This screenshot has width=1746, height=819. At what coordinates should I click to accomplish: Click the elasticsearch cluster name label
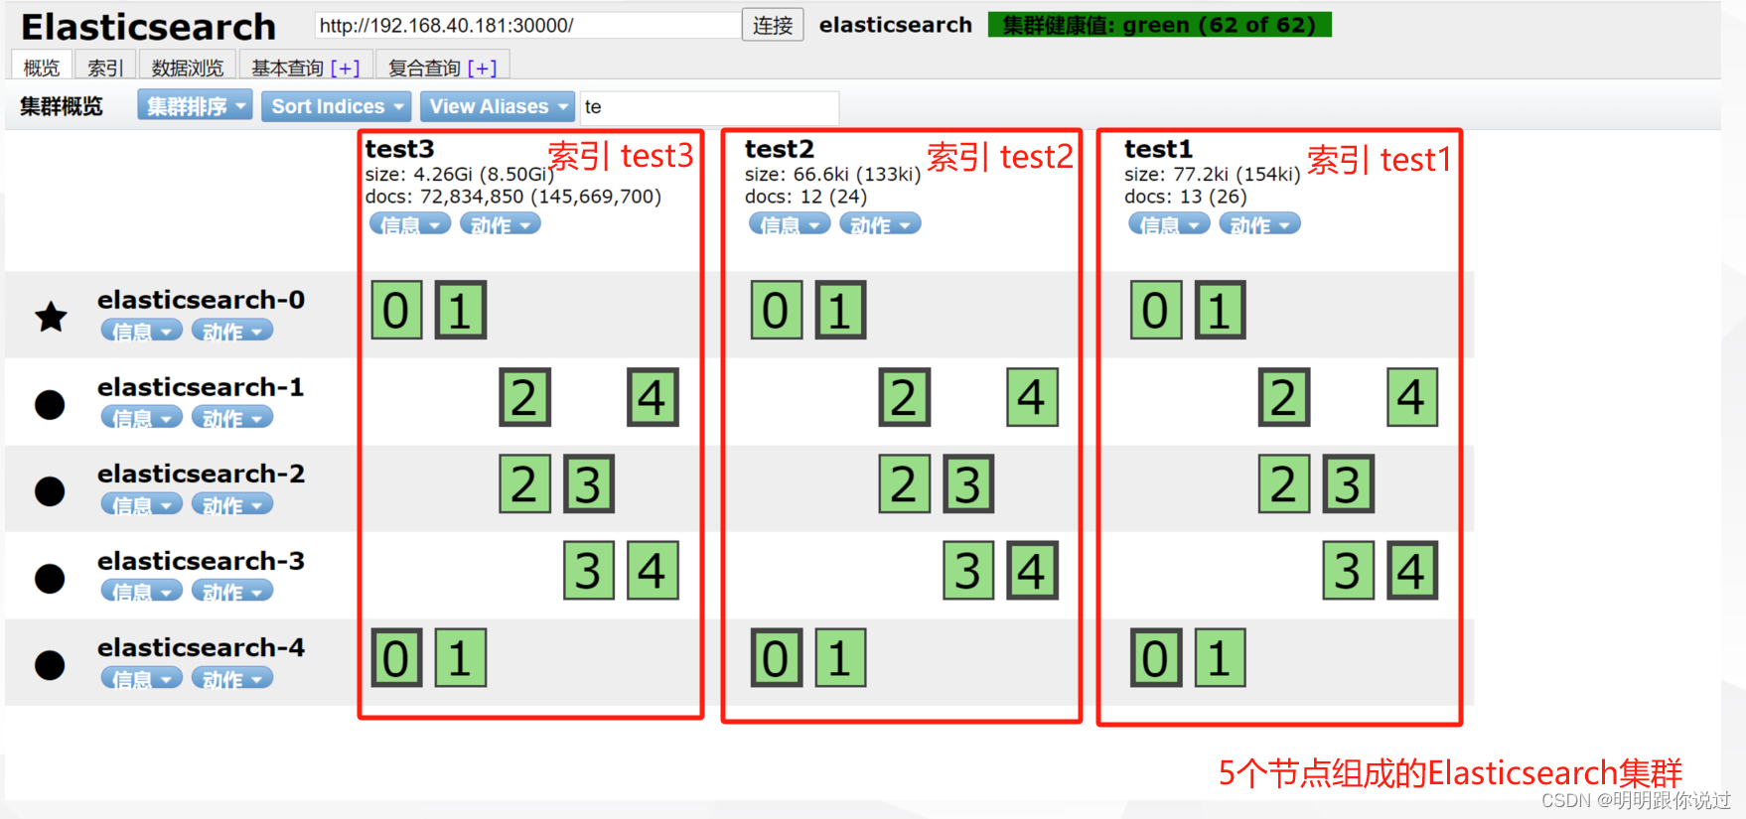[x=895, y=25]
